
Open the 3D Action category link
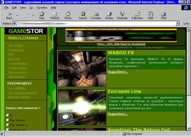click(x=16, y=45)
